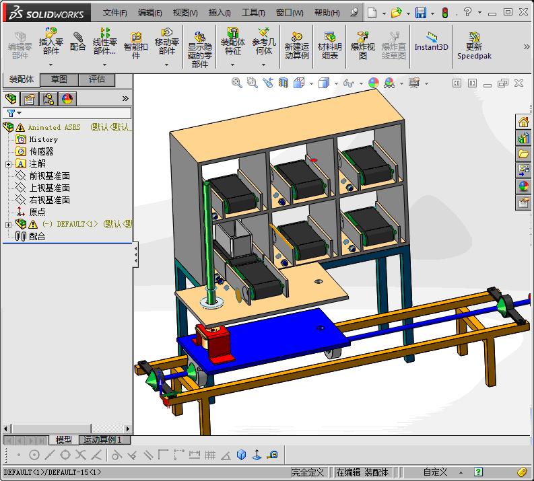Screen dimensions: 534x481
Task: Click the Zoom to Fit magnifier icon
Action: [236, 83]
